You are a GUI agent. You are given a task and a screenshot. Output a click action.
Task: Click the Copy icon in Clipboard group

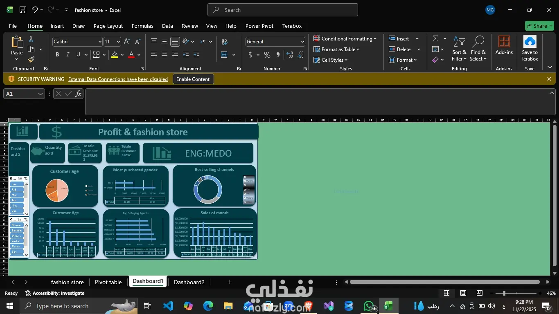[31, 49]
